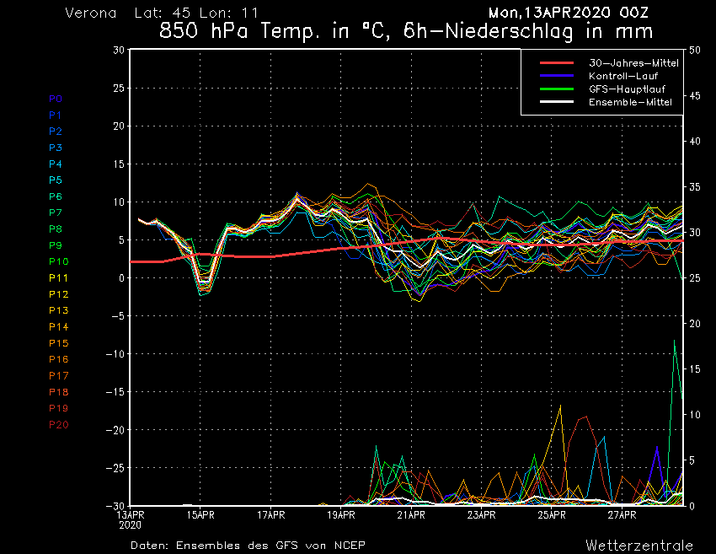Select the P14 ensemble member label
The width and height of the screenshot is (716, 554).
pos(58,327)
